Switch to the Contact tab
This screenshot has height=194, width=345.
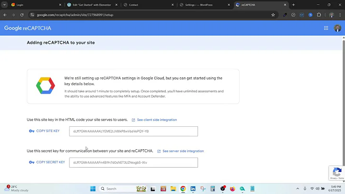[x=149, y=5]
